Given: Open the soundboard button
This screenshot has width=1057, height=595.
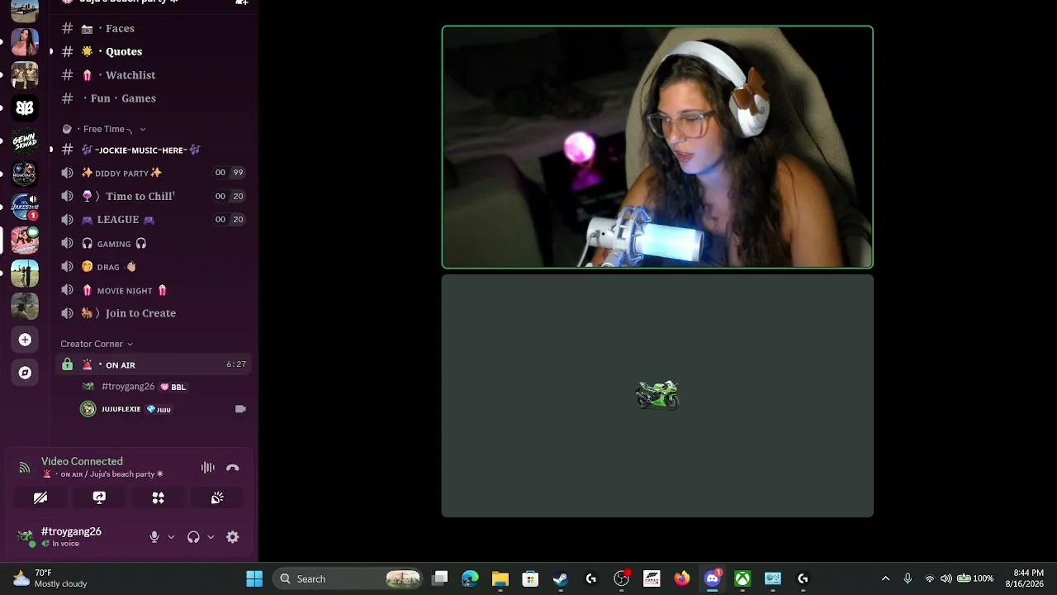Looking at the screenshot, I should click(x=217, y=497).
